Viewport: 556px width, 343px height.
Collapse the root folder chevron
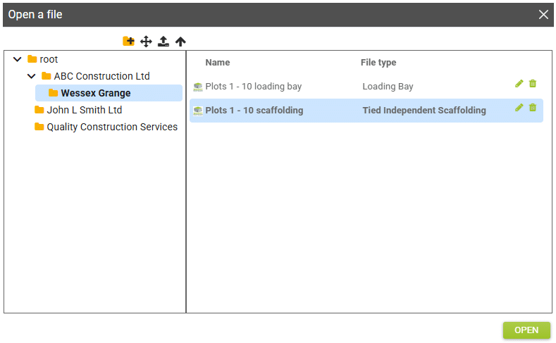pos(18,59)
